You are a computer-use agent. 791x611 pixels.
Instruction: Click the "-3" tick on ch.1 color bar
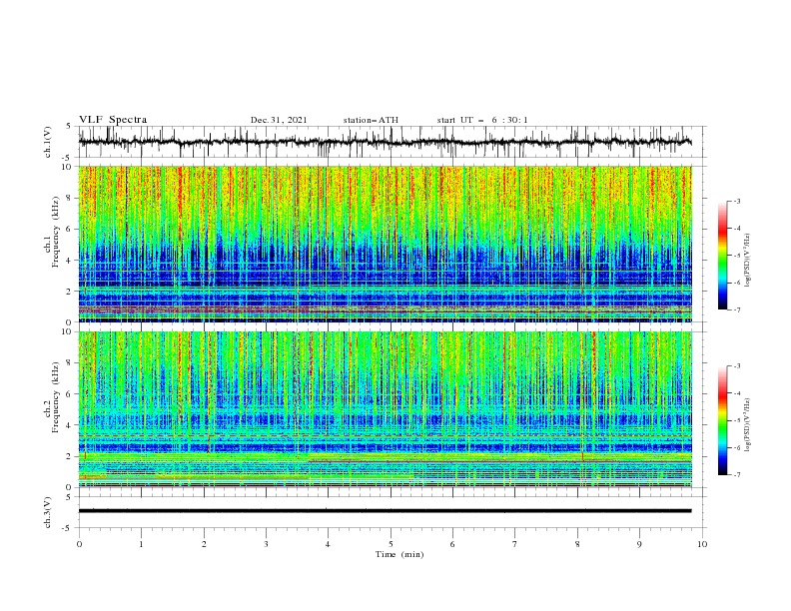(736, 201)
